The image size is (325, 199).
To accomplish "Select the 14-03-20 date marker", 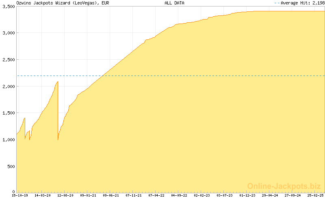I will [43, 195].
